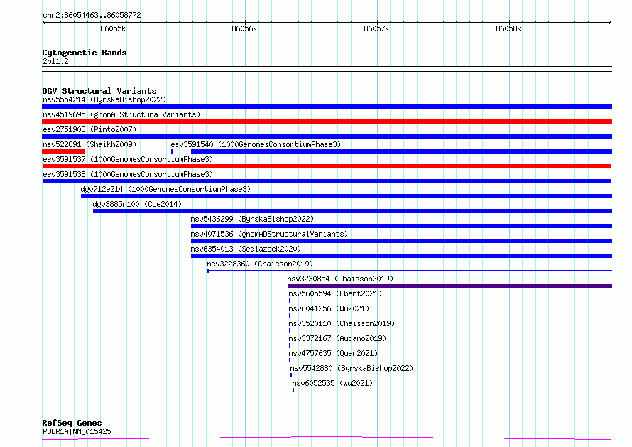Image resolution: width=632 pixels, height=447 pixels.
Task: Click the blue nsv5554214 variant bar
Action: [x=327, y=107]
